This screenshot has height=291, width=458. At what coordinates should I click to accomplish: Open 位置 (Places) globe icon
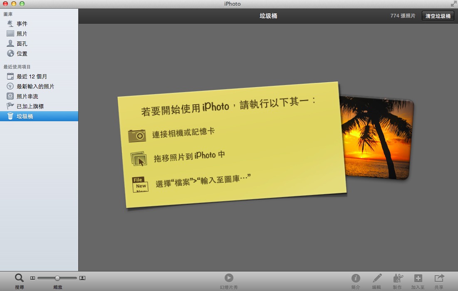(x=10, y=54)
